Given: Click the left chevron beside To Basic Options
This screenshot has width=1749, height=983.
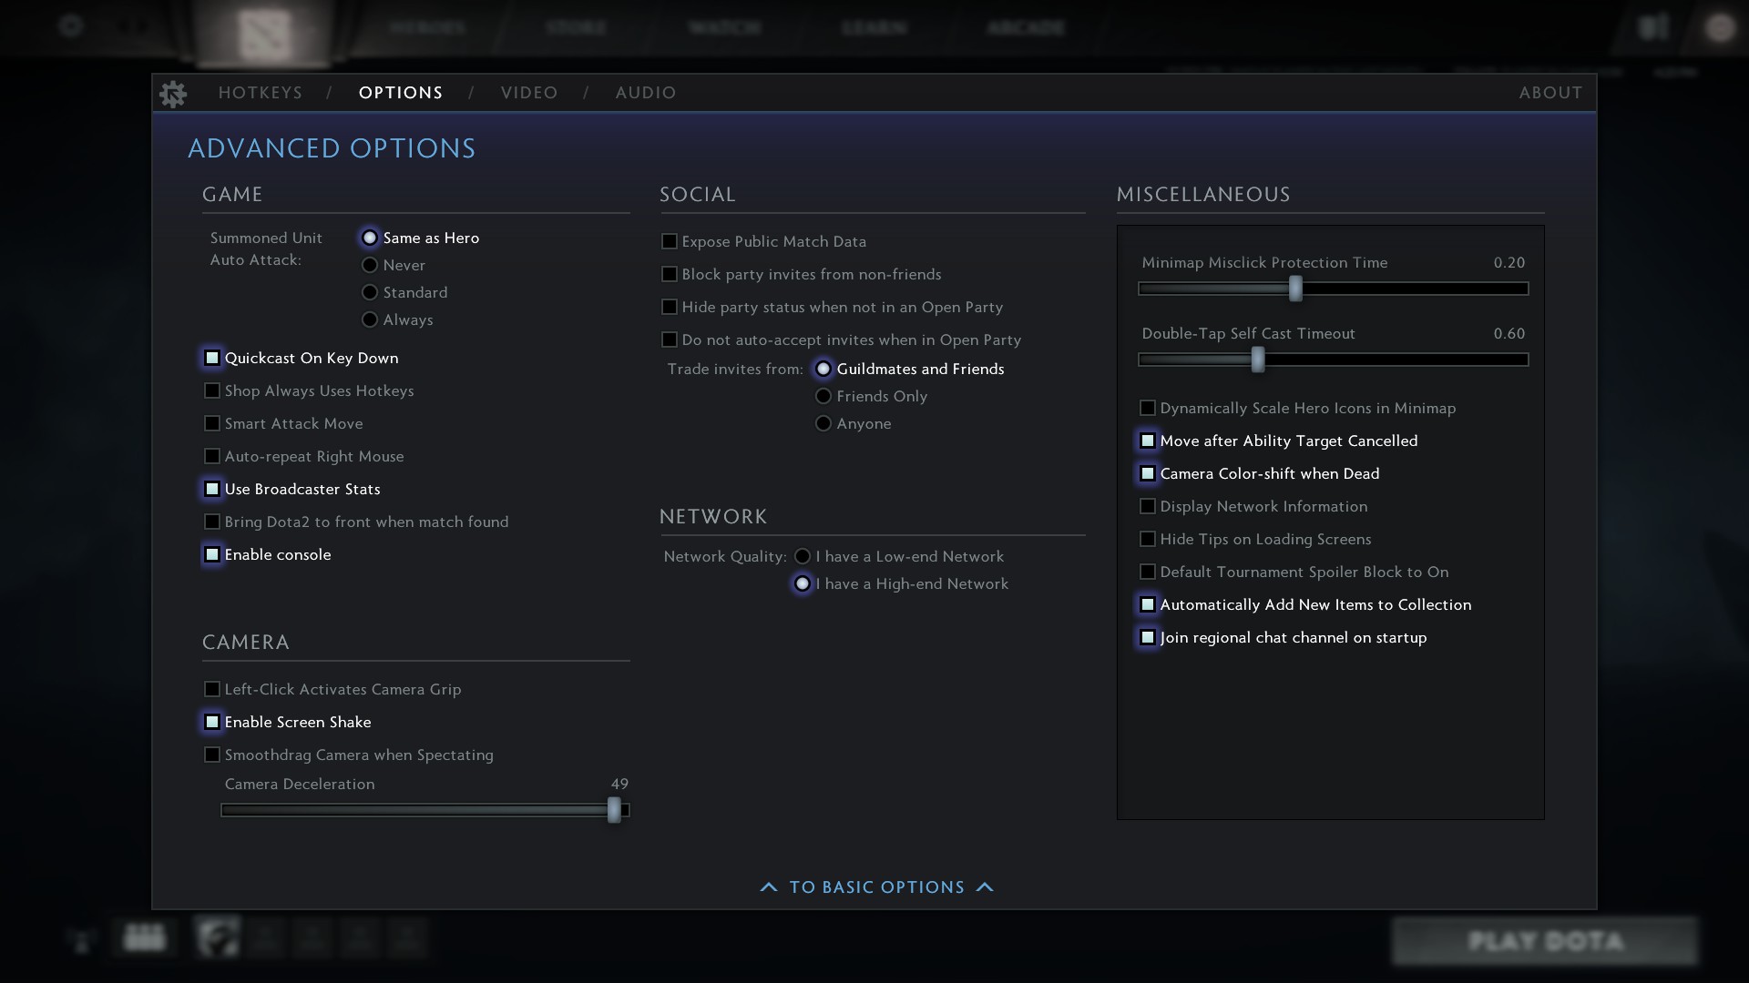Looking at the screenshot, I should click(769, 887).
